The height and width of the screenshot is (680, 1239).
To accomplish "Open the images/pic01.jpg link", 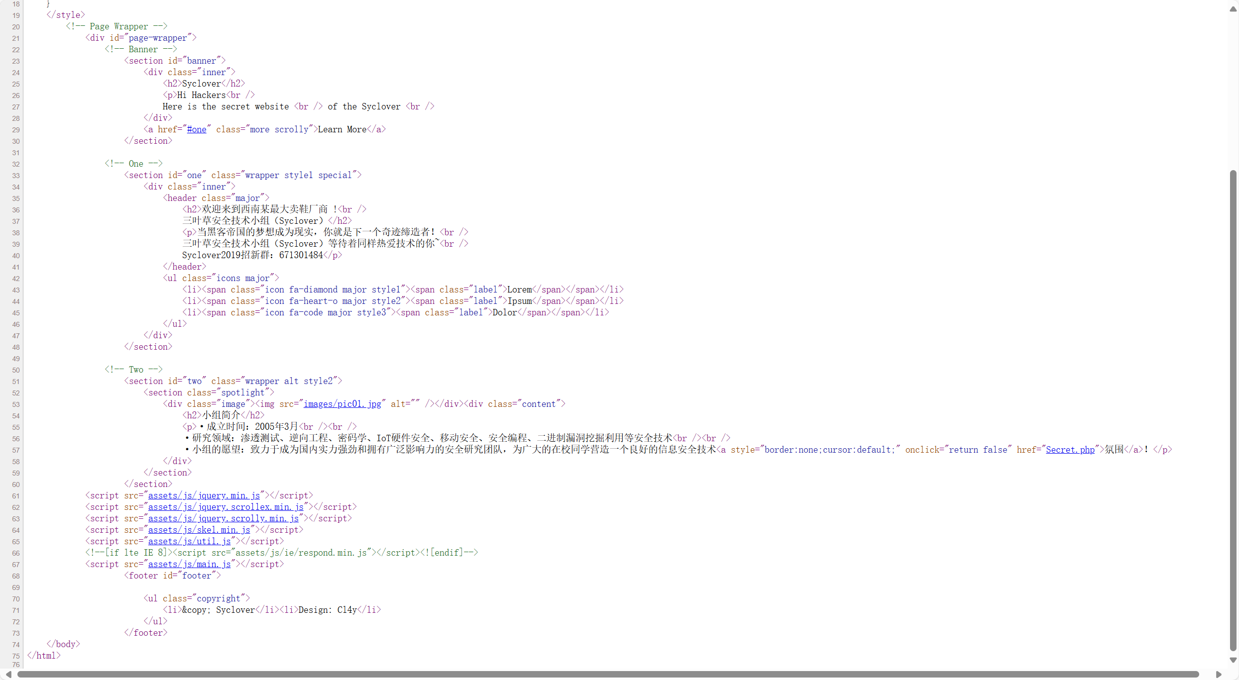I will [x=342, y=404].
